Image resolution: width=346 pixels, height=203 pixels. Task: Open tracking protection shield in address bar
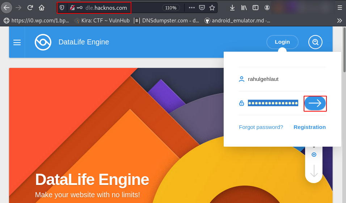pos(62,8)
